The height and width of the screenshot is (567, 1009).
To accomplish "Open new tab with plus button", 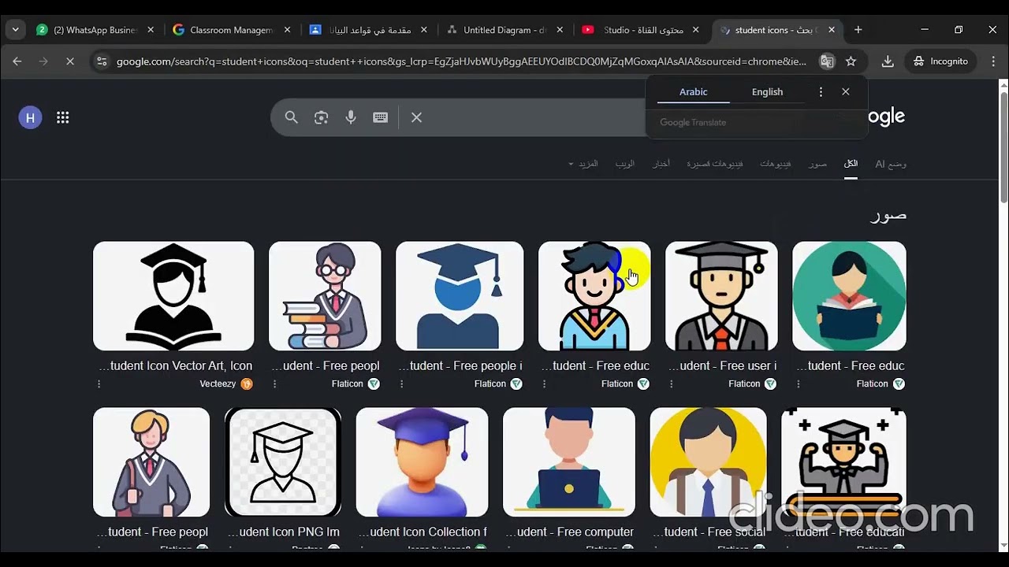I will [x=858, y=30].
